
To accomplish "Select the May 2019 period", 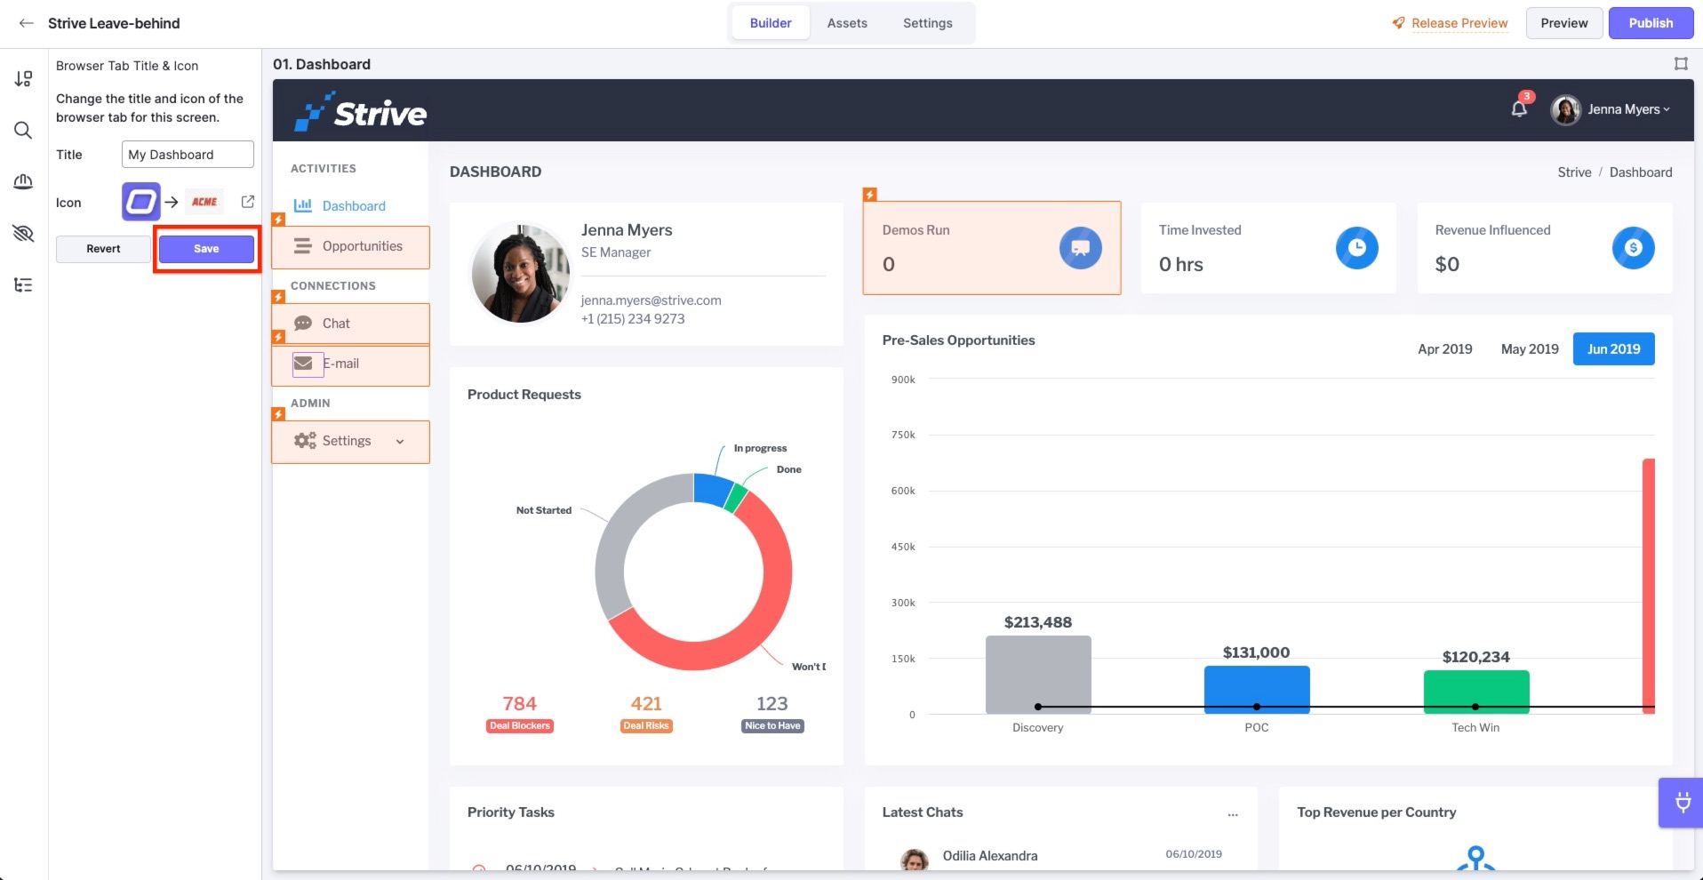I will (x=1530, y=349).
